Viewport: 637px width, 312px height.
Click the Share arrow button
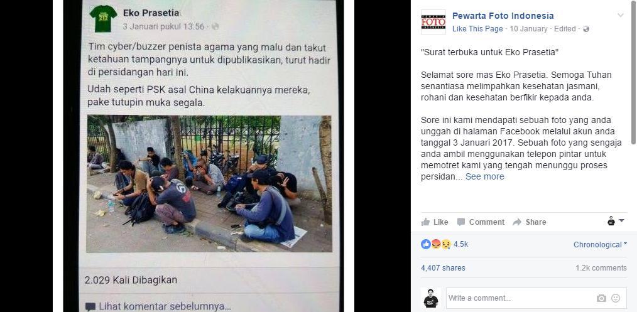click(530, 222)
